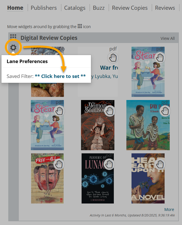Go to the Buzz tab
Image resolution: width=182 pixels, height=225 pixels.
click(x=98, y=8)
